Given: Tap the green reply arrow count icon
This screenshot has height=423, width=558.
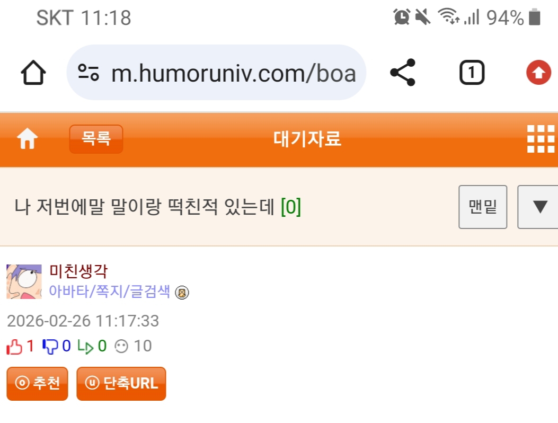Looking at the screenshot, I should [x=85, y=347].
